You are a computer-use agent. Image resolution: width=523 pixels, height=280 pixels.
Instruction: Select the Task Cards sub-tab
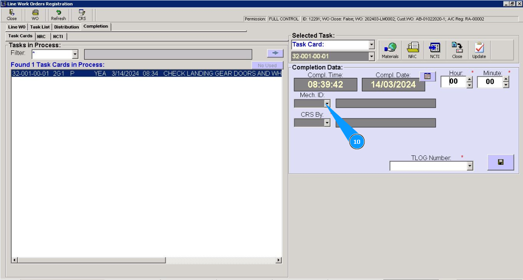point(20,36)
